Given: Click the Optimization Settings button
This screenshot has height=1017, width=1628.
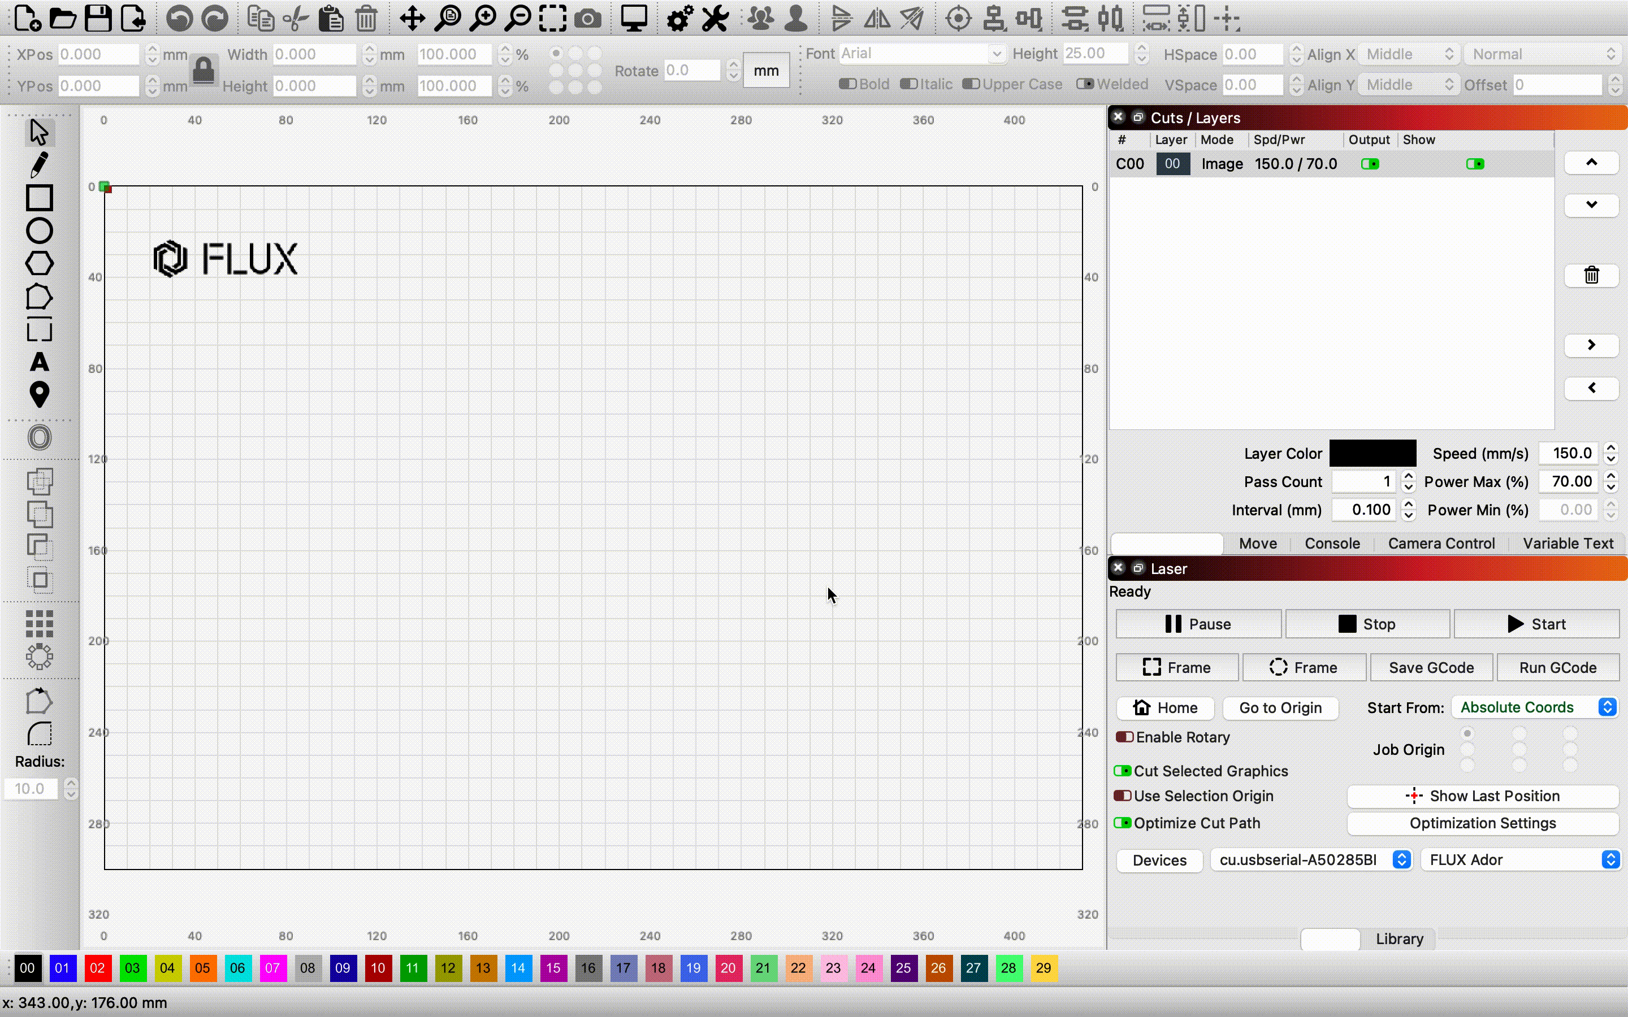Looking at the screenshot, I should click(1482, 823).
